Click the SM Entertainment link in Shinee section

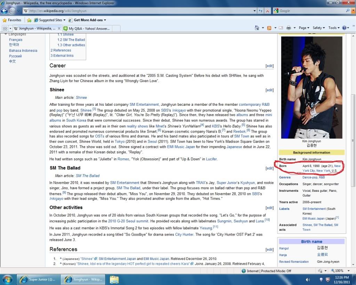(144, 104)
